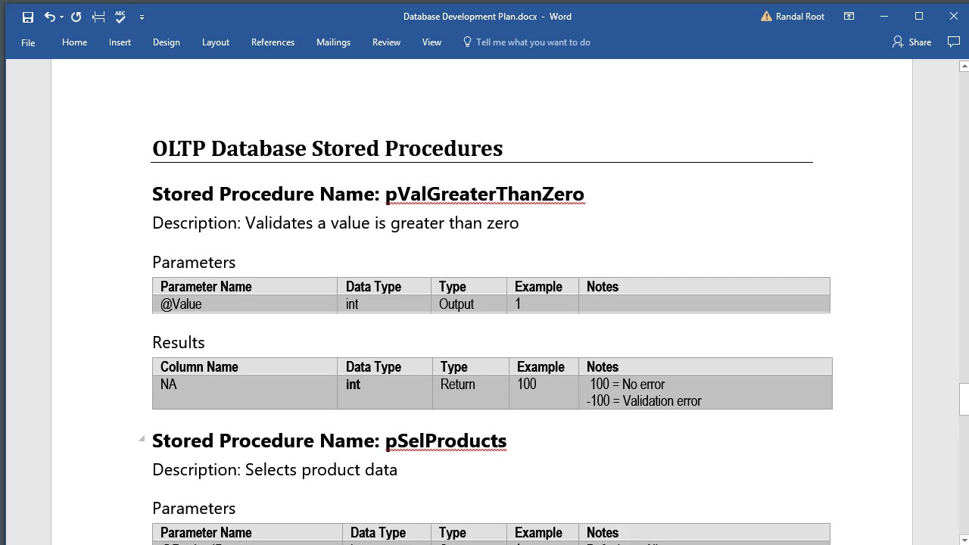This screenshot has height=545, width=969.
Task: Switch to the Home tab
Action: tap(74, 42)
